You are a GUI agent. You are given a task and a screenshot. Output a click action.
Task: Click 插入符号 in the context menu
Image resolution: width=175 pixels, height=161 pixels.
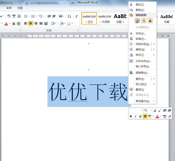(143, 67)
